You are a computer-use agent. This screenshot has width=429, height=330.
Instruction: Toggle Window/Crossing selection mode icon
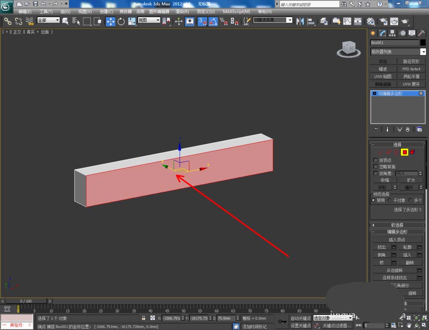pyautogui.click(x=98, y=21)
